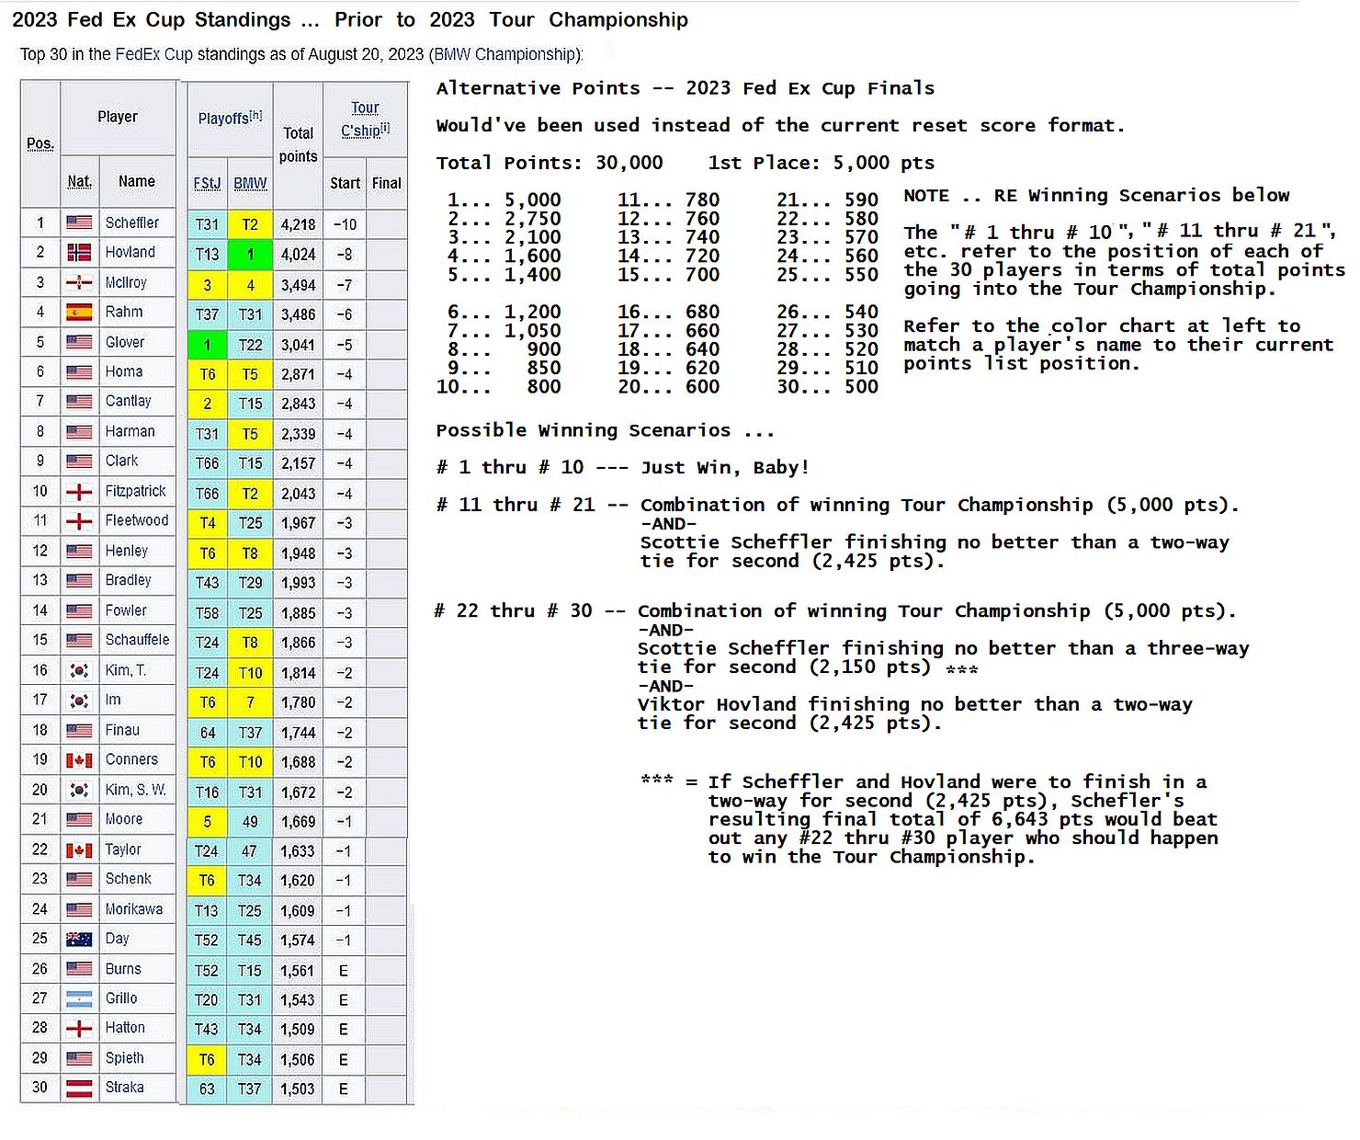Click the Norwegian flag beside Hovland

79,252
